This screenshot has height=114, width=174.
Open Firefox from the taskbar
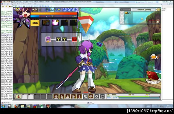16,106
